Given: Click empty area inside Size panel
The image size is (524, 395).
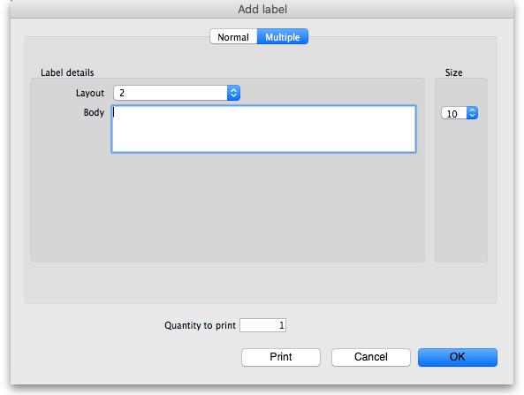Looking at the screenshot, I should click(x=461, y=191).
